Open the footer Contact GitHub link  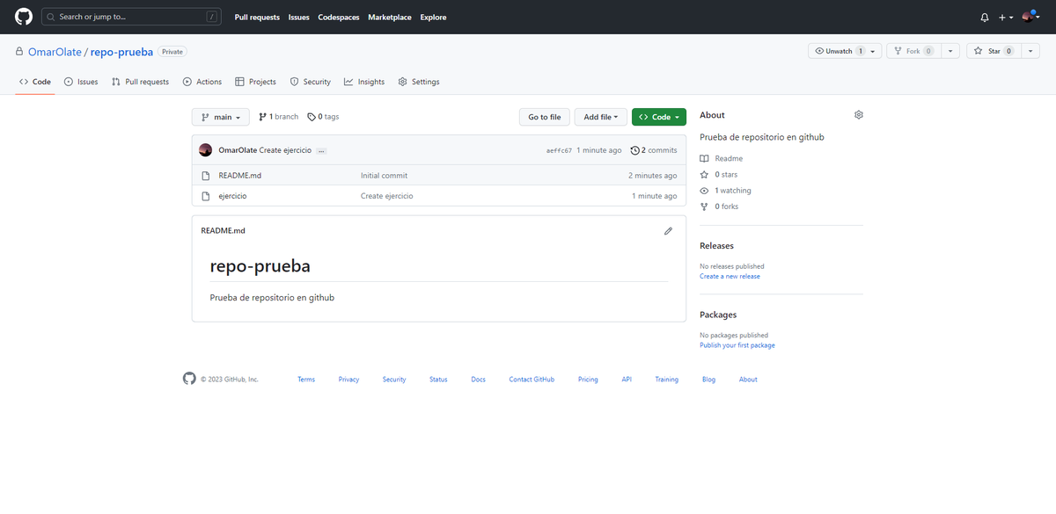(x=532, y=380)
